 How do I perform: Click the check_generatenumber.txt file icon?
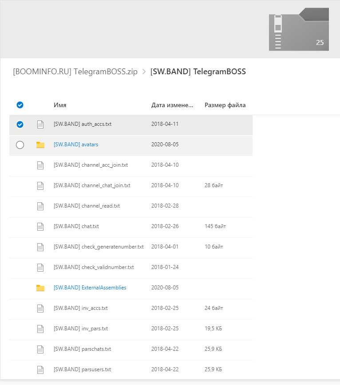tap(40, 247)
